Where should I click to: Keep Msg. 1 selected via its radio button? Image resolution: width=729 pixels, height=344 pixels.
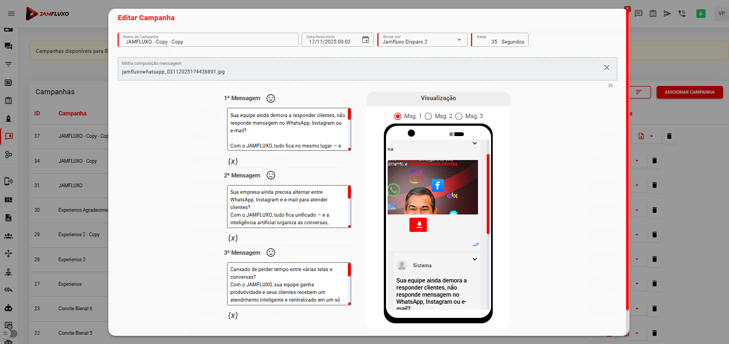coord(397,116)
